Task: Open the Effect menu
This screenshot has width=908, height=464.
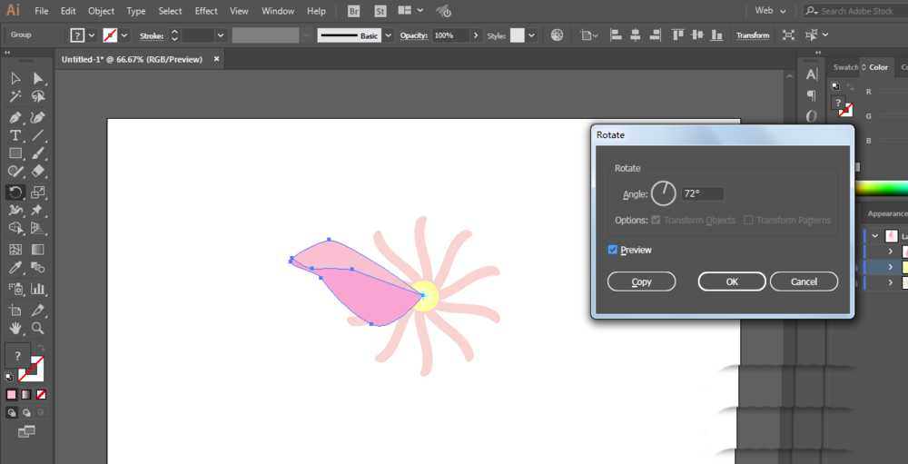Action: pyautogui.click(x=206, y=10)
